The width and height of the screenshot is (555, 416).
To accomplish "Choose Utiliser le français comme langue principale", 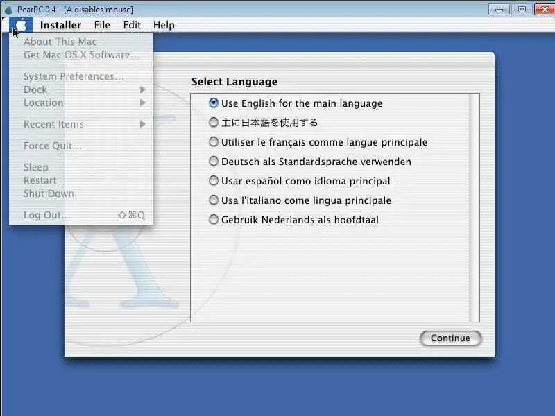I will pos(318,142).
